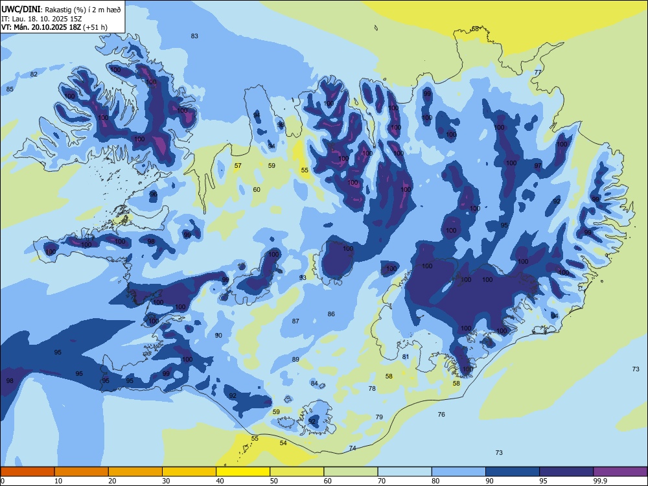
Task: Click the map value 85 offshore west
Action: pyautogui.click(x=10, y=89)
